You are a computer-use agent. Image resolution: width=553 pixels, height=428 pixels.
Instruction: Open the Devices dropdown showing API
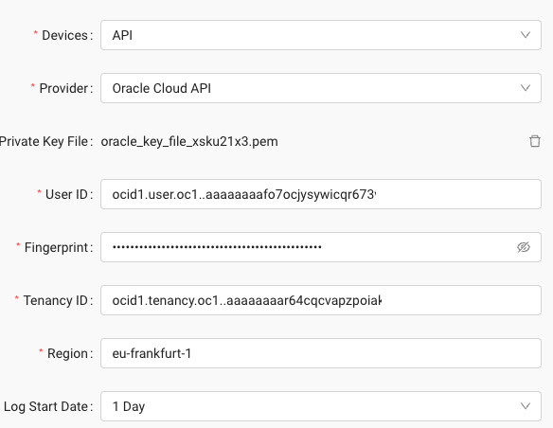(x=321, y=35)
